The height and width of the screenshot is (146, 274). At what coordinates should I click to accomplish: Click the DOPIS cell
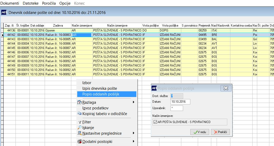(x=170, y=30)
